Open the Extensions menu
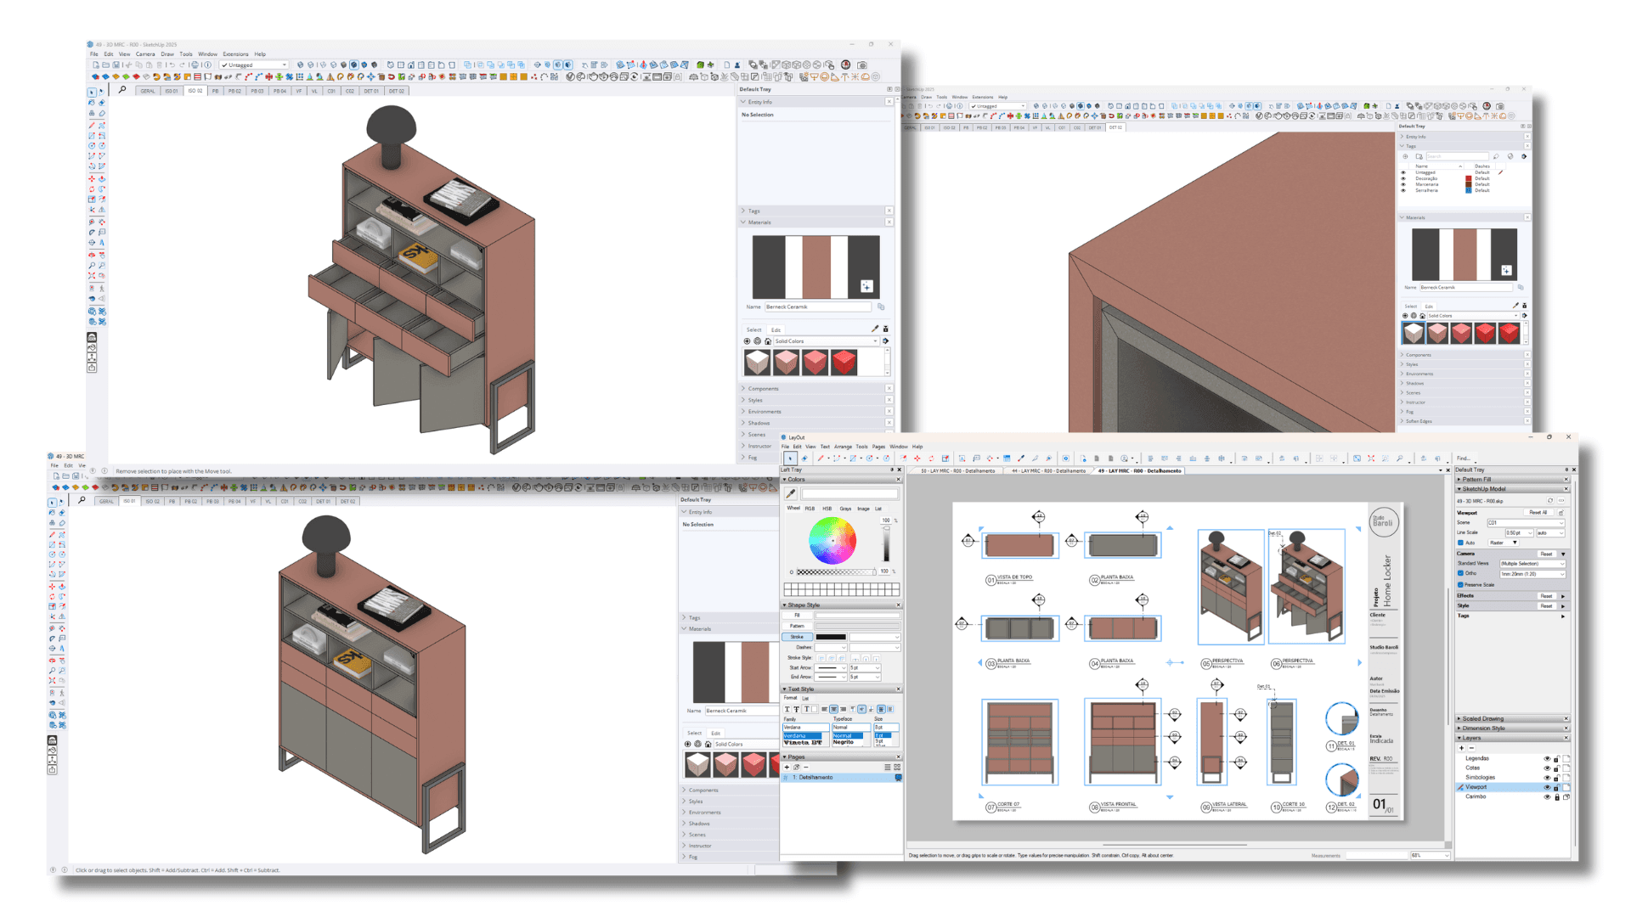The height and width of the screenshot is (917, 1631). [235, 54]
